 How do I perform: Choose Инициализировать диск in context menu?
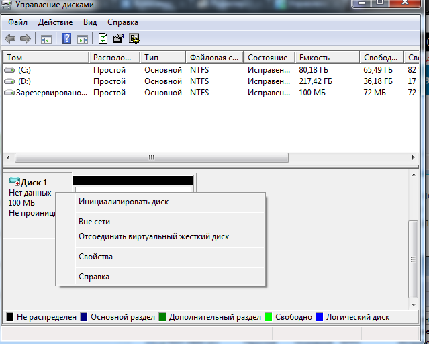(x=124, y=202)
